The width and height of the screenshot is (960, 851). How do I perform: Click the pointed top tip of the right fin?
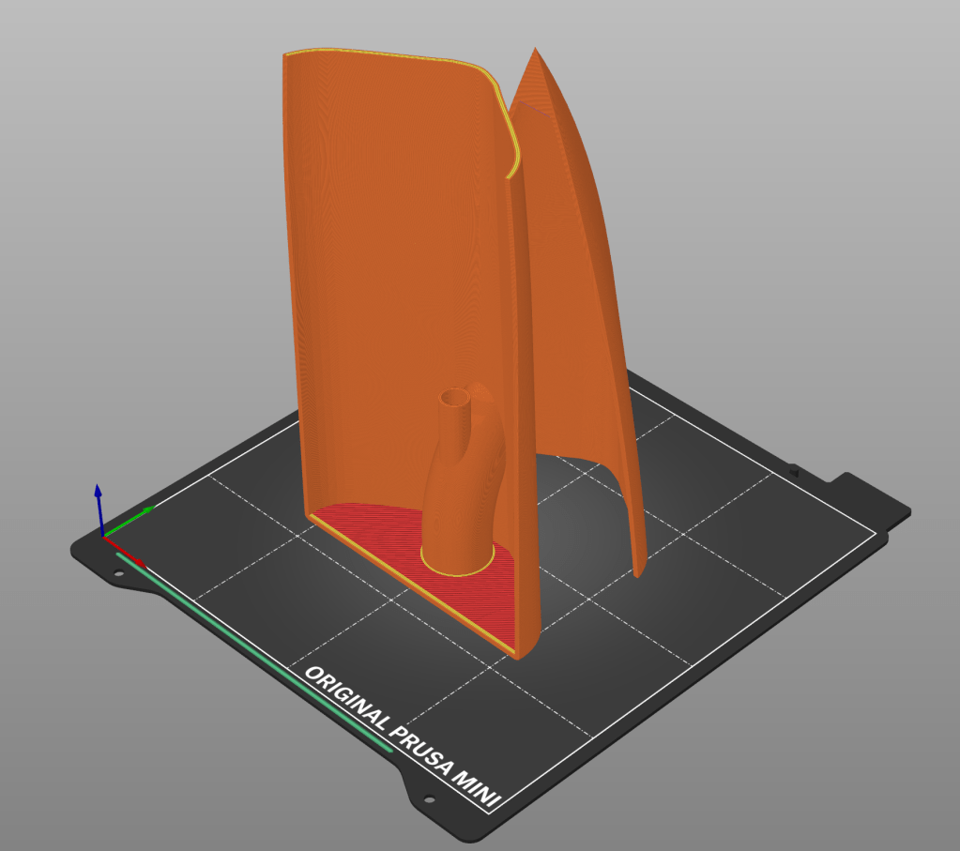click(x=536, y=51)
